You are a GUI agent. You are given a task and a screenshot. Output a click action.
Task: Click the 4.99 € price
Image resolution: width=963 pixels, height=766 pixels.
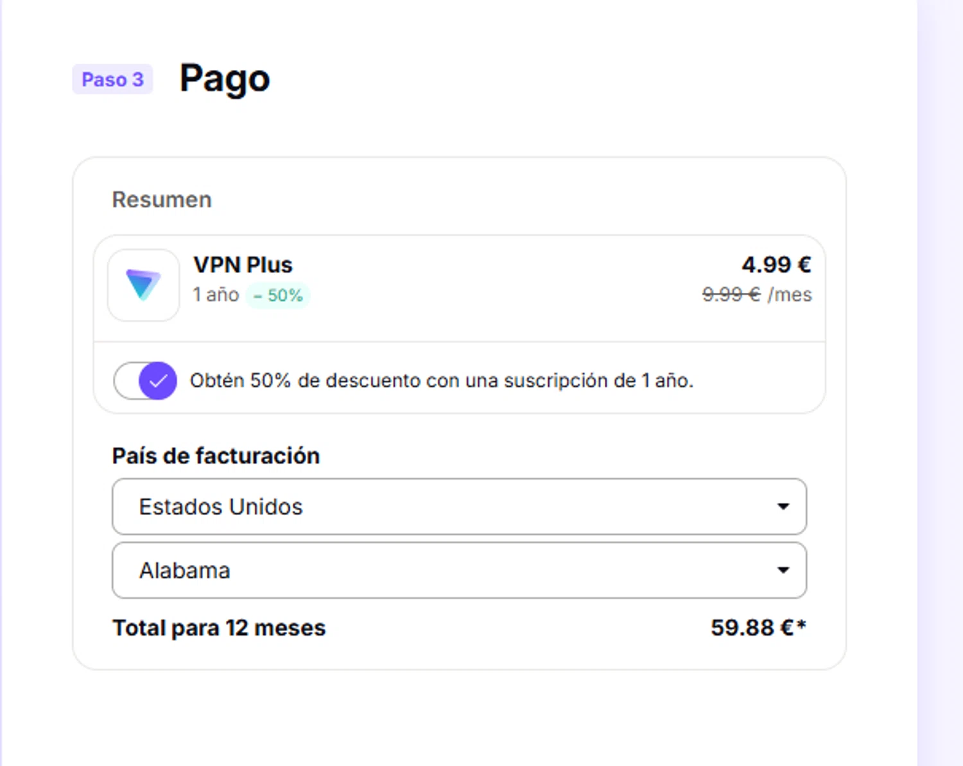tap(776, 264)
